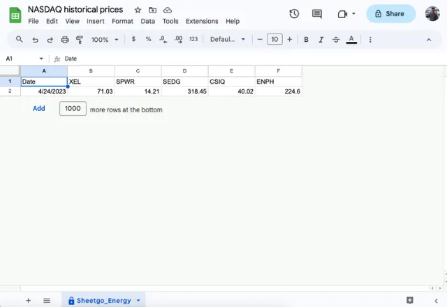Open the comments panel icon
447x307 pixels.
point(316,14)
